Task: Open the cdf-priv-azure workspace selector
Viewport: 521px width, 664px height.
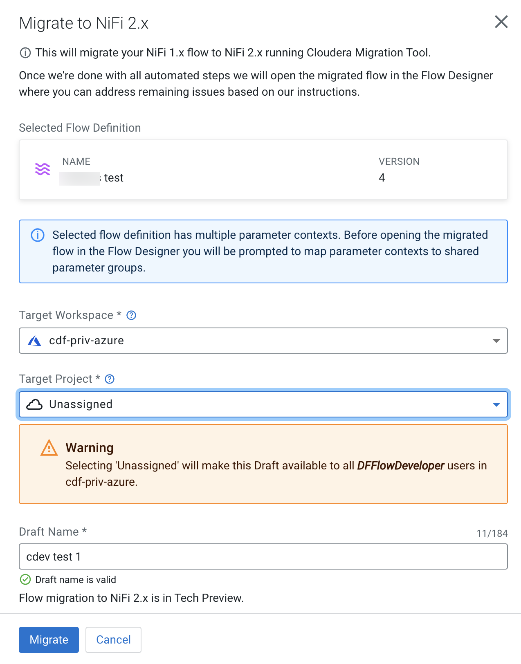Action: (262, 341)
